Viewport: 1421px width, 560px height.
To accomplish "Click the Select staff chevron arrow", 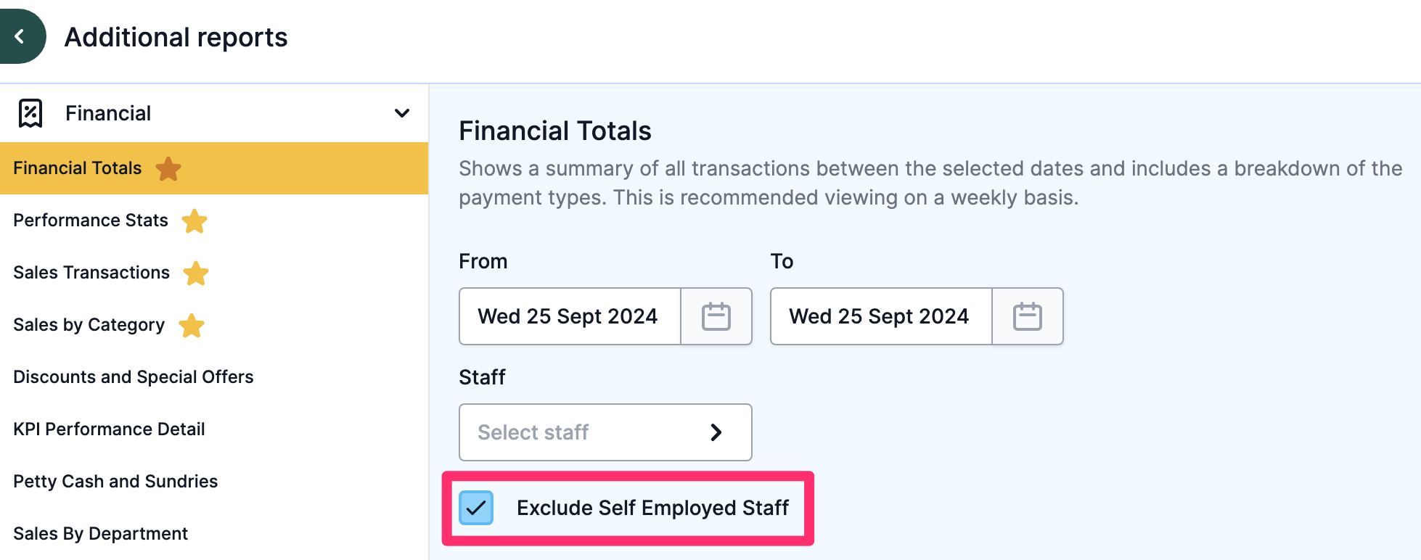I will tap(716, 432).
